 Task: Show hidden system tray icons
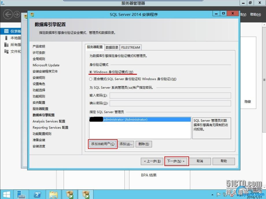tap(212, 195)
